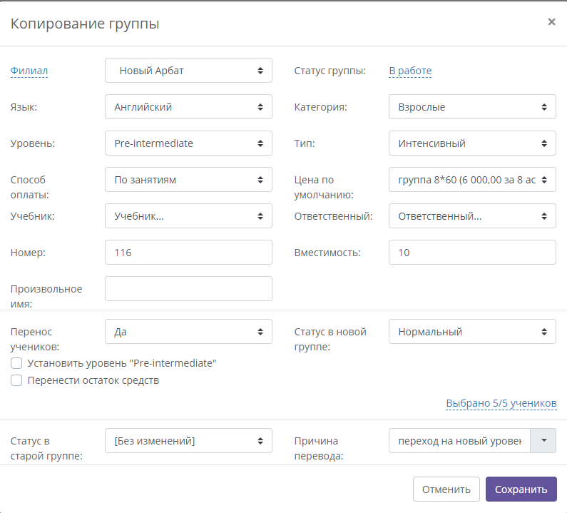
Task: Open the Выбрано 5/5 учеников link
Action: click(501, 403)
